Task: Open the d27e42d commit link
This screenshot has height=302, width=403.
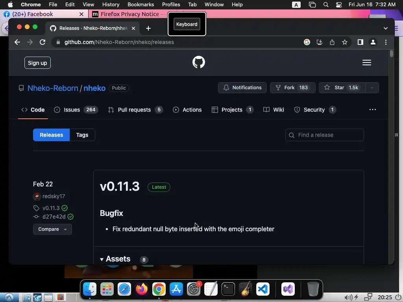Action: tap(54, 217)
